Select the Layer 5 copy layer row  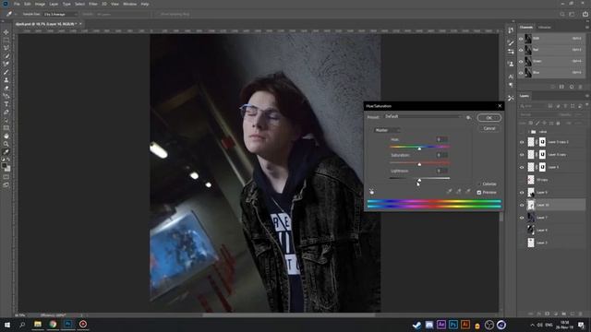tap(553, 155)
